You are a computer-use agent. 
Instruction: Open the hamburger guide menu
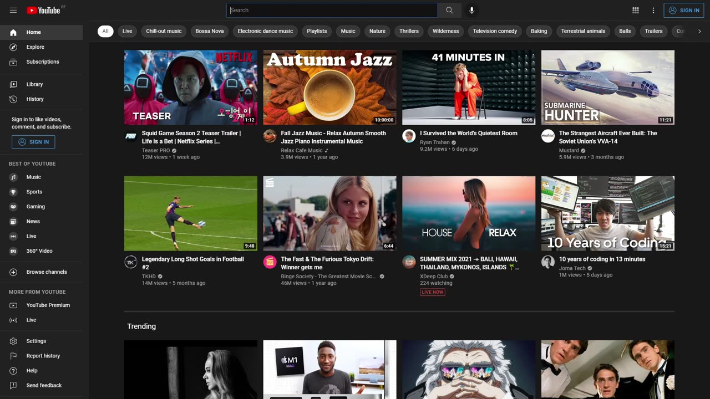click(13, 10)
